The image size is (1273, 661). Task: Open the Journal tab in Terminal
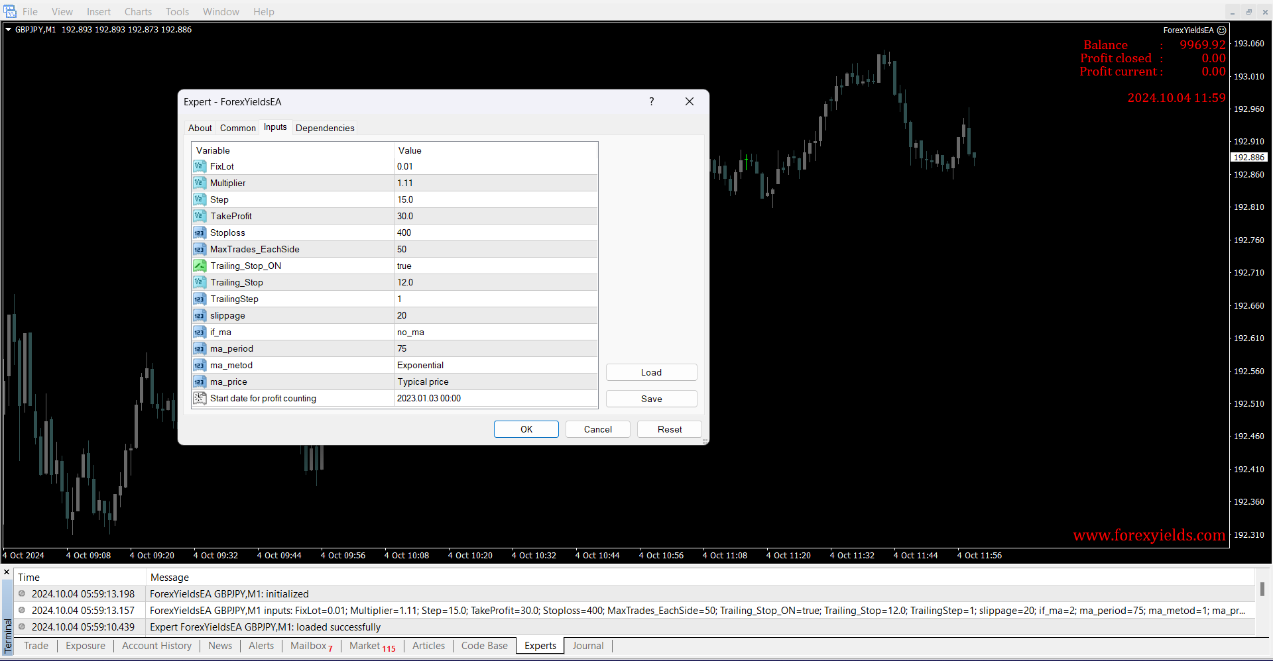tap(587, 646)
